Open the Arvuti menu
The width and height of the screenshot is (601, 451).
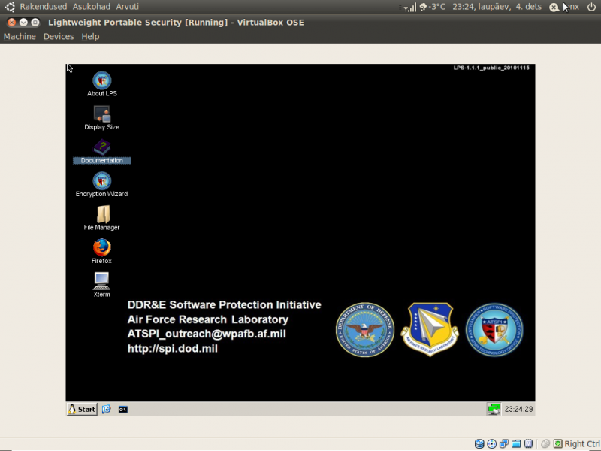[127, 7]
